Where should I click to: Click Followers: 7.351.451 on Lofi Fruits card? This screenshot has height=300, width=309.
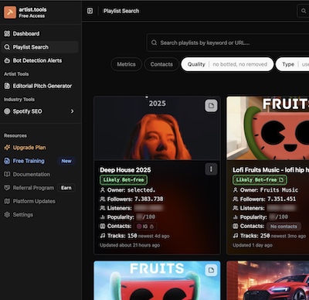pyautogui.click(x=264, y=199)
